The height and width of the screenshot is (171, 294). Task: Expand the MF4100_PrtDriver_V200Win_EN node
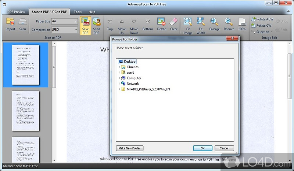point(119,89)
